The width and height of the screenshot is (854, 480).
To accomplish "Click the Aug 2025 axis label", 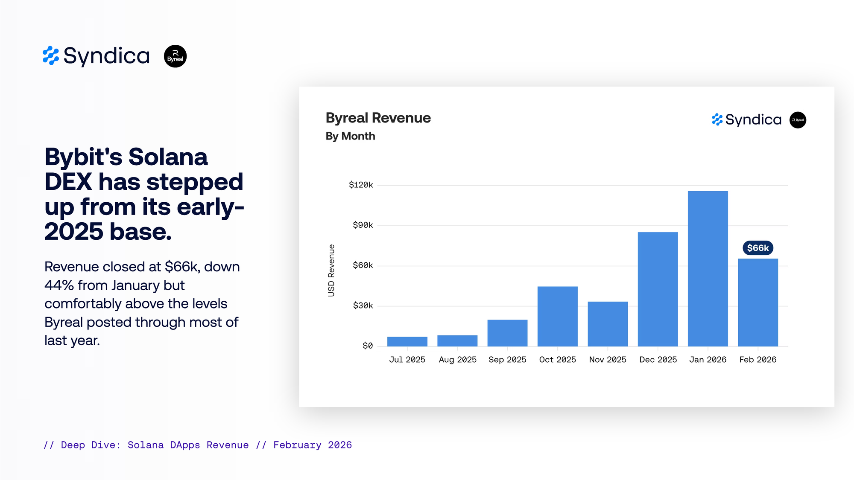I will click(x=457, y=360).
